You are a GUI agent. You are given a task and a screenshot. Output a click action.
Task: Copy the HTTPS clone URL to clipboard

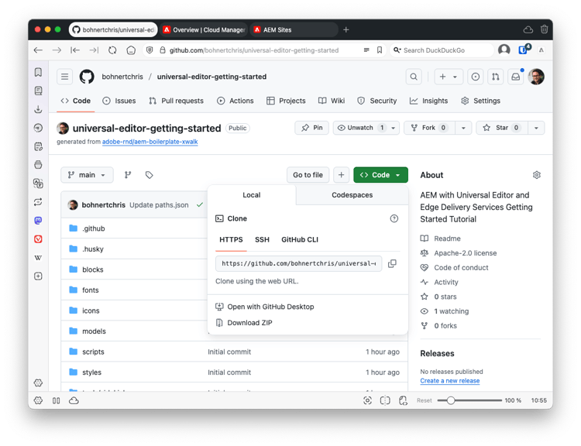pyautogui.click(x=392, y=263)
